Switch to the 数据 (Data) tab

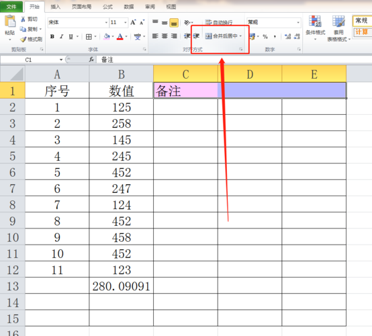tap(129, 7)
